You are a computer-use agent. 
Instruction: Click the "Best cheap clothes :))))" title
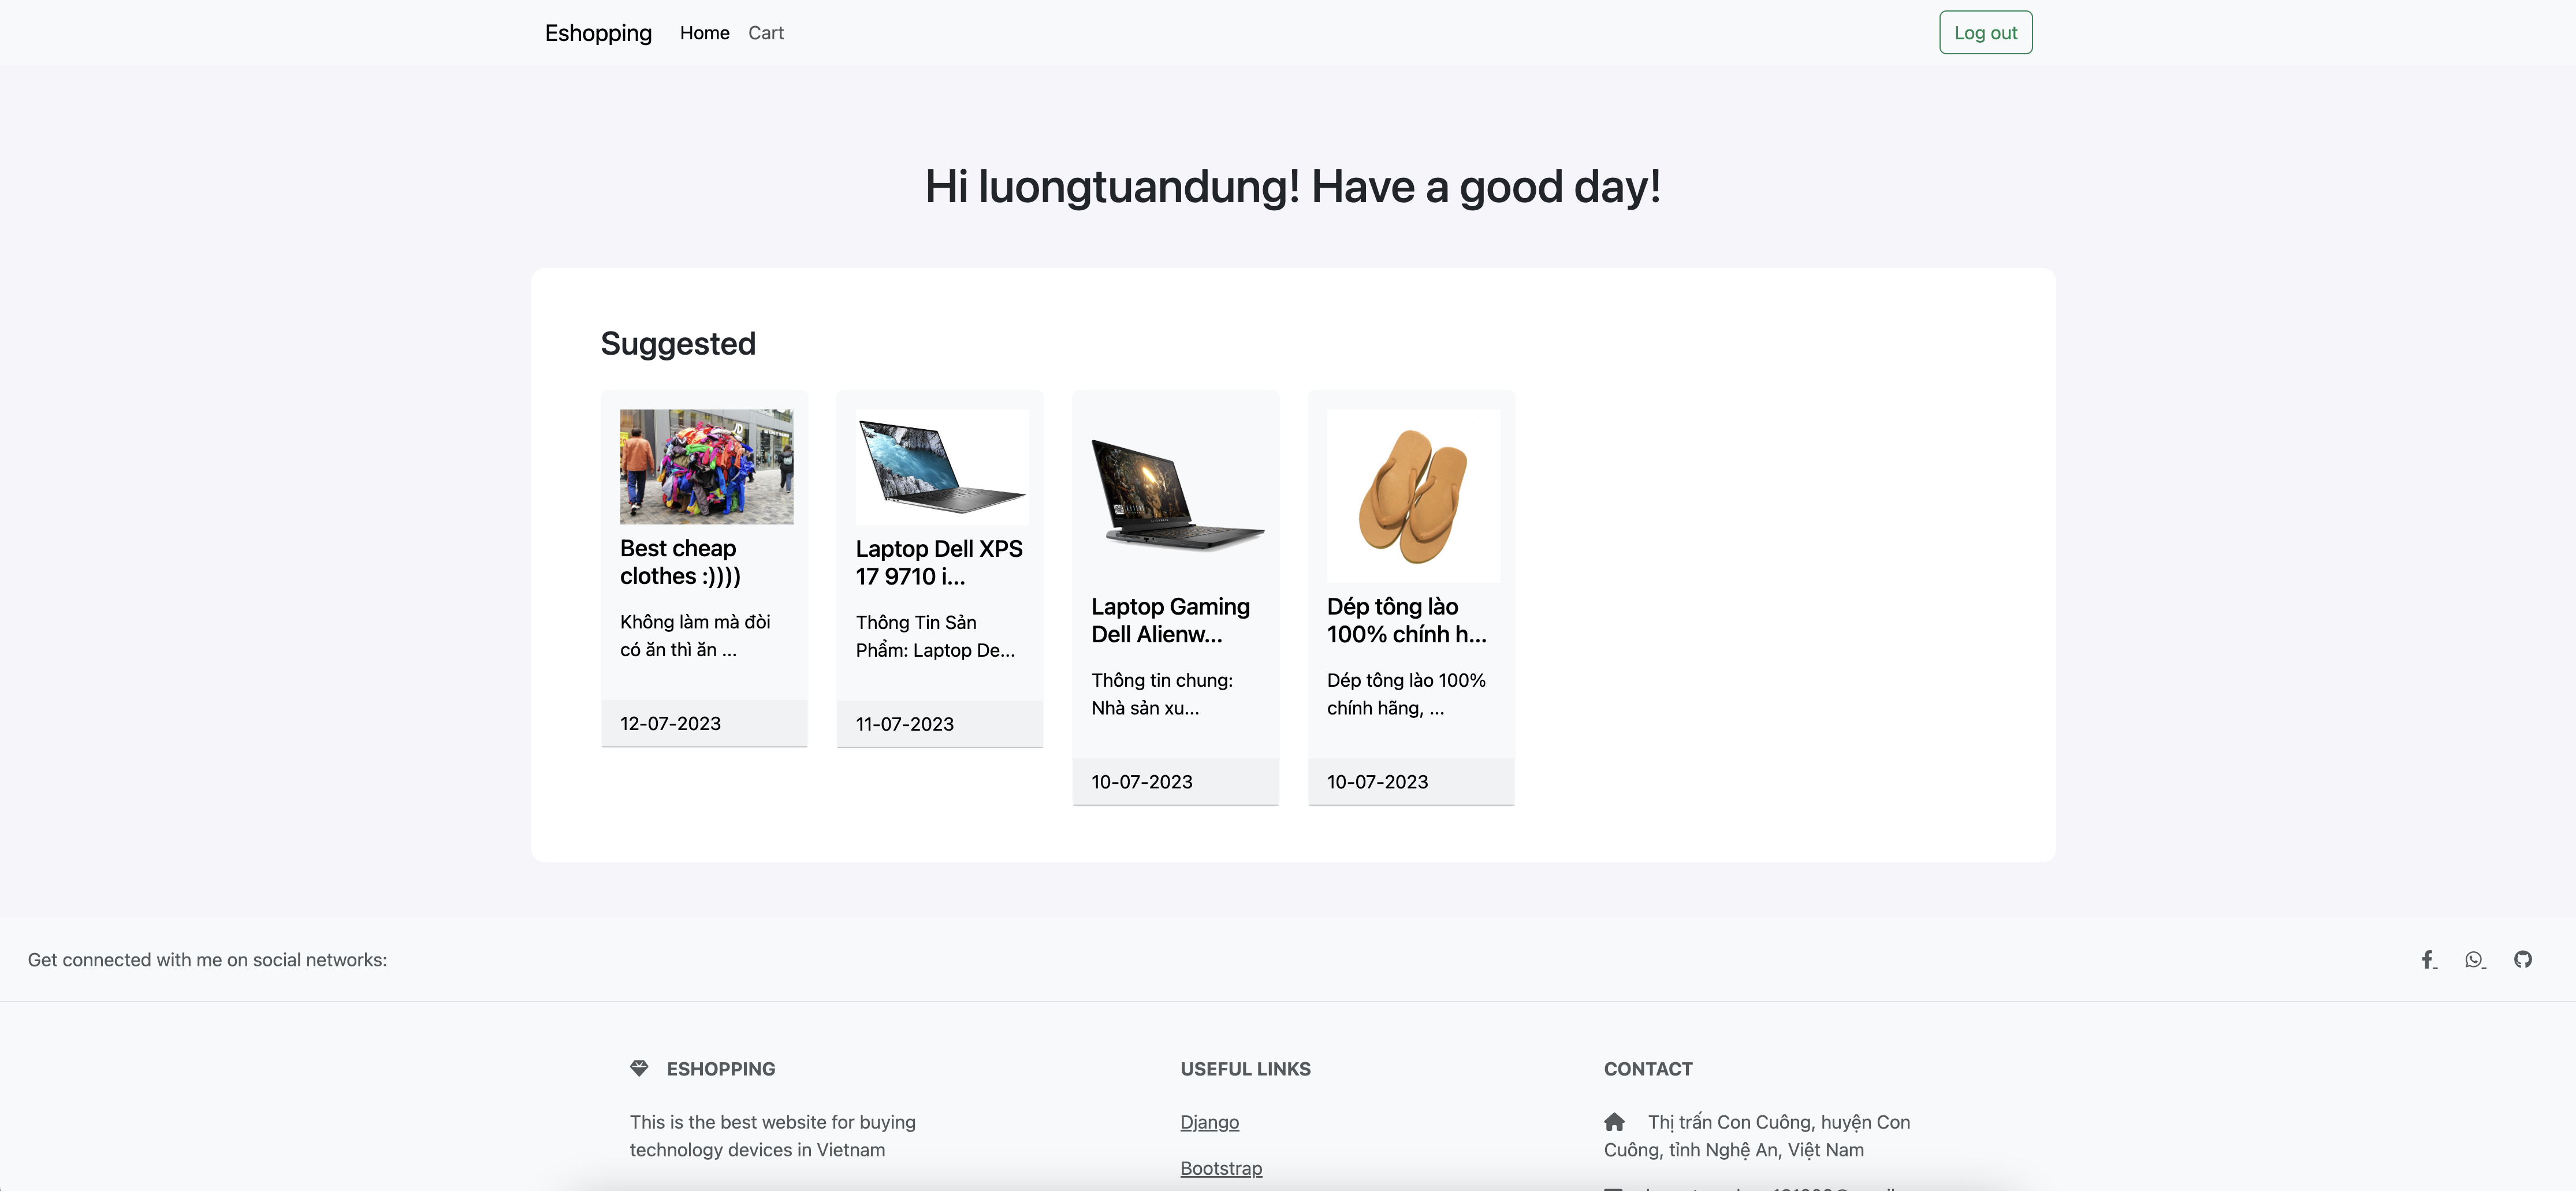pos(680,562)
